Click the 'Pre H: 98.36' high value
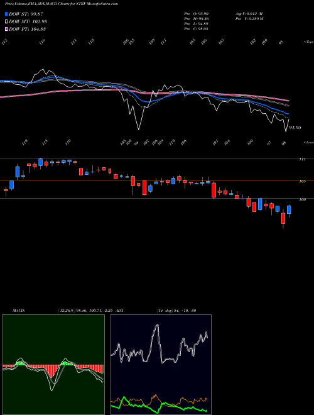Viewport: 314px width, 415px height. pyautogui.click(x=197, y=19)
